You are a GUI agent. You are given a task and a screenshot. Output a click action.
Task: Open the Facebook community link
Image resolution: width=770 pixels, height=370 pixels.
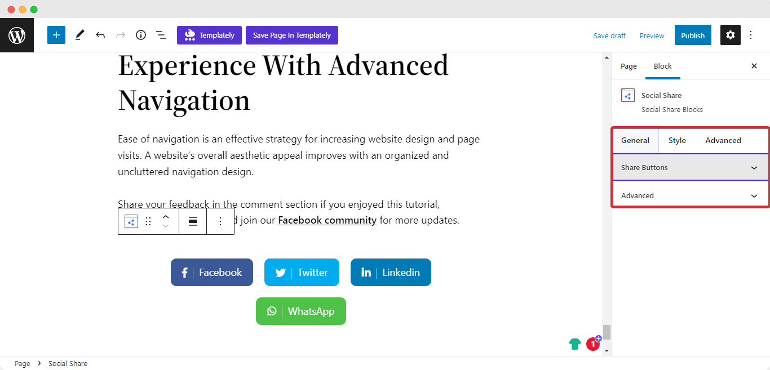tap(327, 220)
